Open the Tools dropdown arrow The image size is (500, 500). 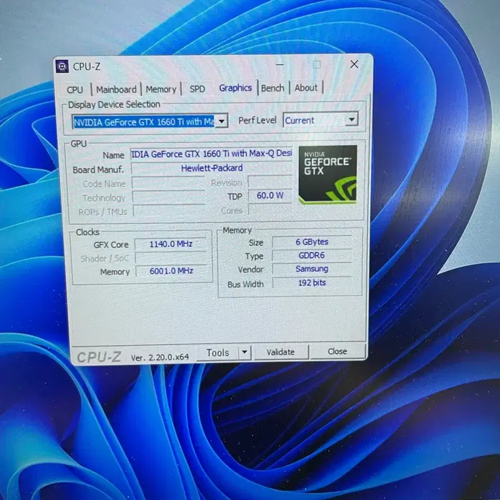[x=244, y=352]
